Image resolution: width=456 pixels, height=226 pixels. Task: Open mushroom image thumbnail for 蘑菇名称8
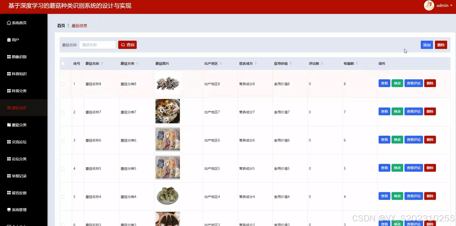pyautogui.click(x=168, y=83)
